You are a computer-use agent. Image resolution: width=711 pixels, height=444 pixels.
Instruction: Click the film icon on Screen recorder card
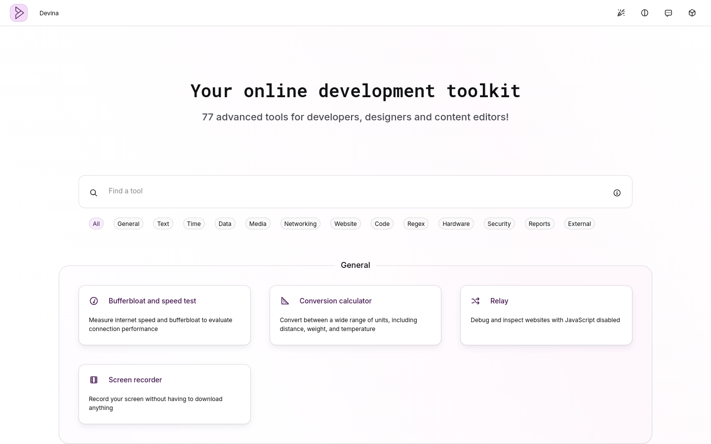[94, 380]
